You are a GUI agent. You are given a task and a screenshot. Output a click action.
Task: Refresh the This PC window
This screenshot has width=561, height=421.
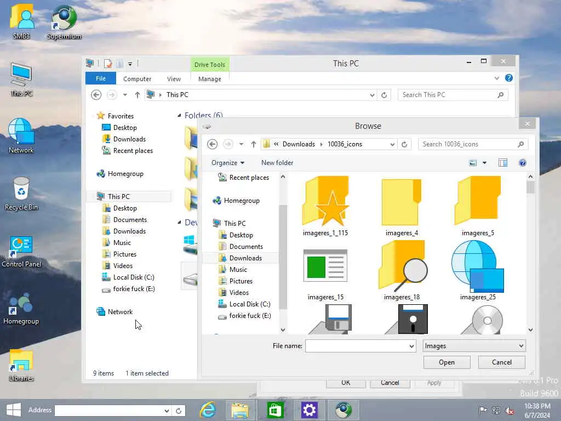384,95
